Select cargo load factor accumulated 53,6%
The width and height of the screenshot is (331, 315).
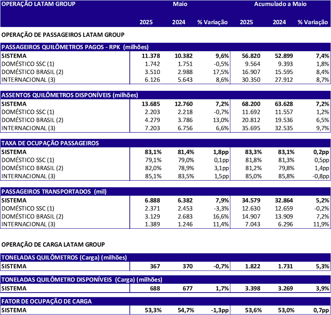(254, 310)
